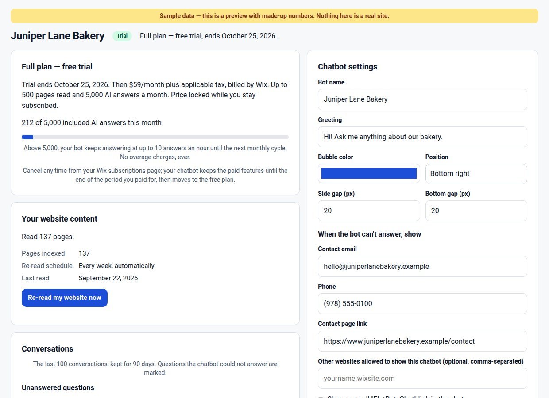Click the Wix subscriptions cancellation note

pos(155,175)
